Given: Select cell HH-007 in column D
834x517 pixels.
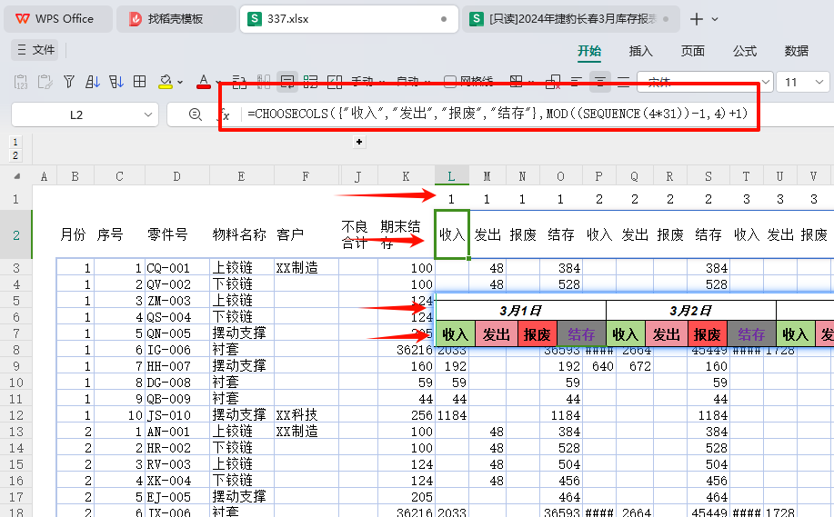Looking at the screenshot, I should (x=177, y=366).
